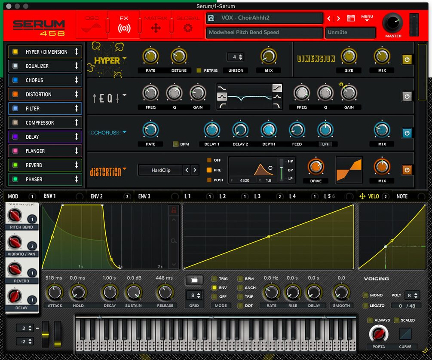Enable LEGATO checkbox
Viewport: 432px width, 360px height.
365,305
